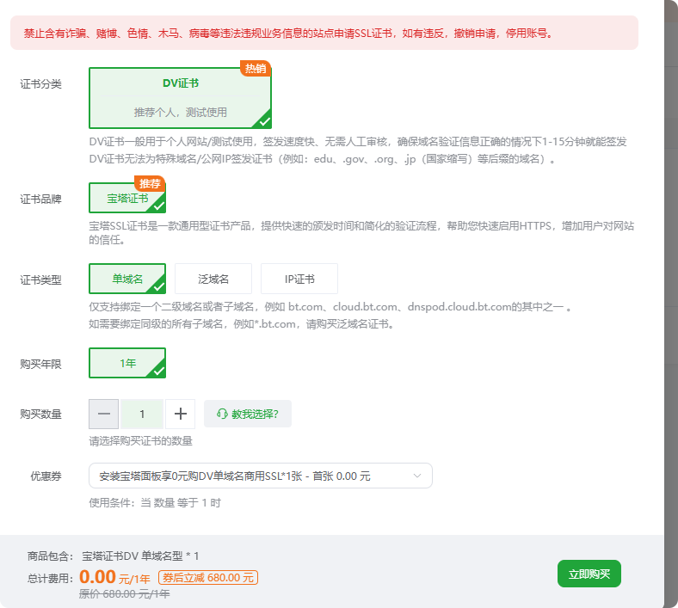Click the 证书品牌 label
This screenshot has height=608, width=678.
(40, 200)
